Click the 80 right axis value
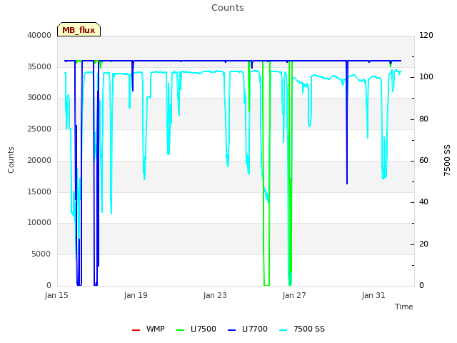The width and height of the screenshot is (457, 343). coord(423,119)
